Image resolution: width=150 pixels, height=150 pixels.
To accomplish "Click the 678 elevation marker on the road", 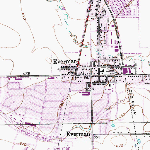I will pyautogui.click(x=26, y=74).
